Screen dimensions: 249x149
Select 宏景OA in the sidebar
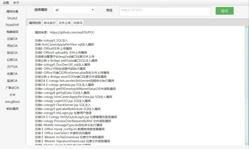click(12, 74)
